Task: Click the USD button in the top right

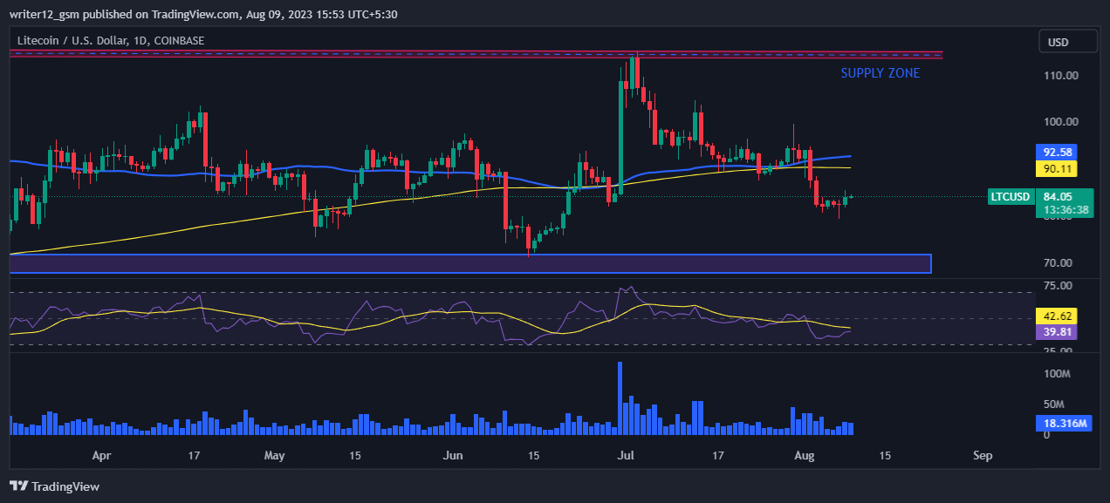Action: point(1067,40)
